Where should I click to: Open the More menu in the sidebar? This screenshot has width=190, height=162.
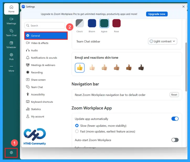(x=11, y=68)
